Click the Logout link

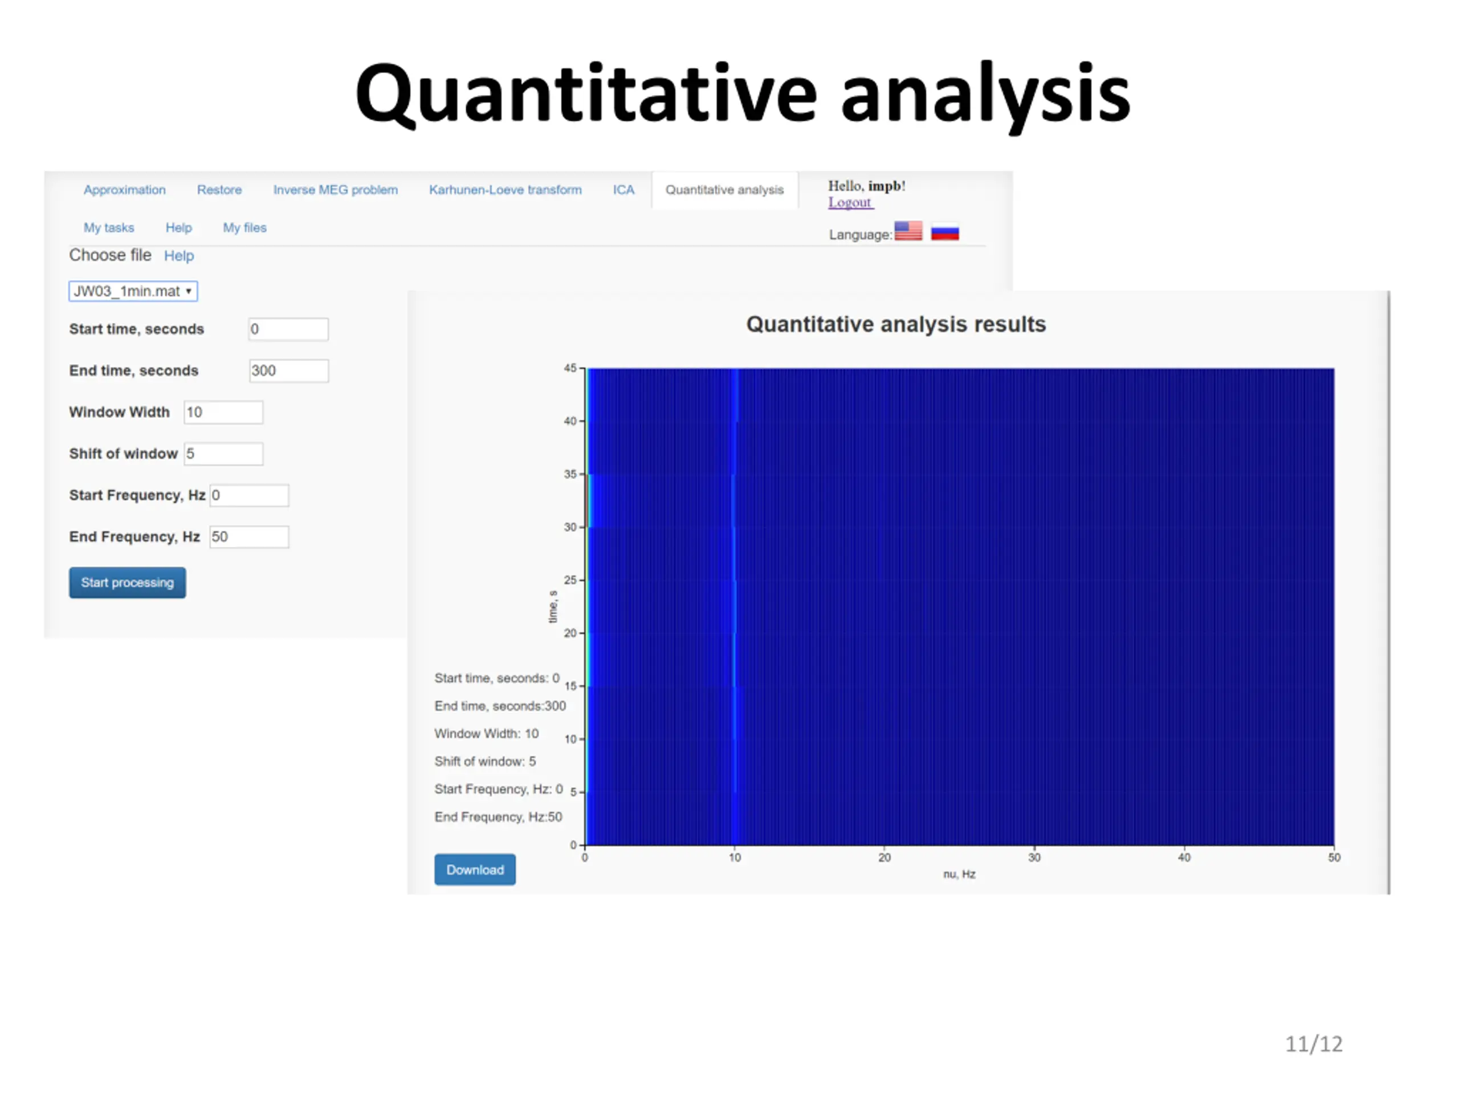pos(850,202)
